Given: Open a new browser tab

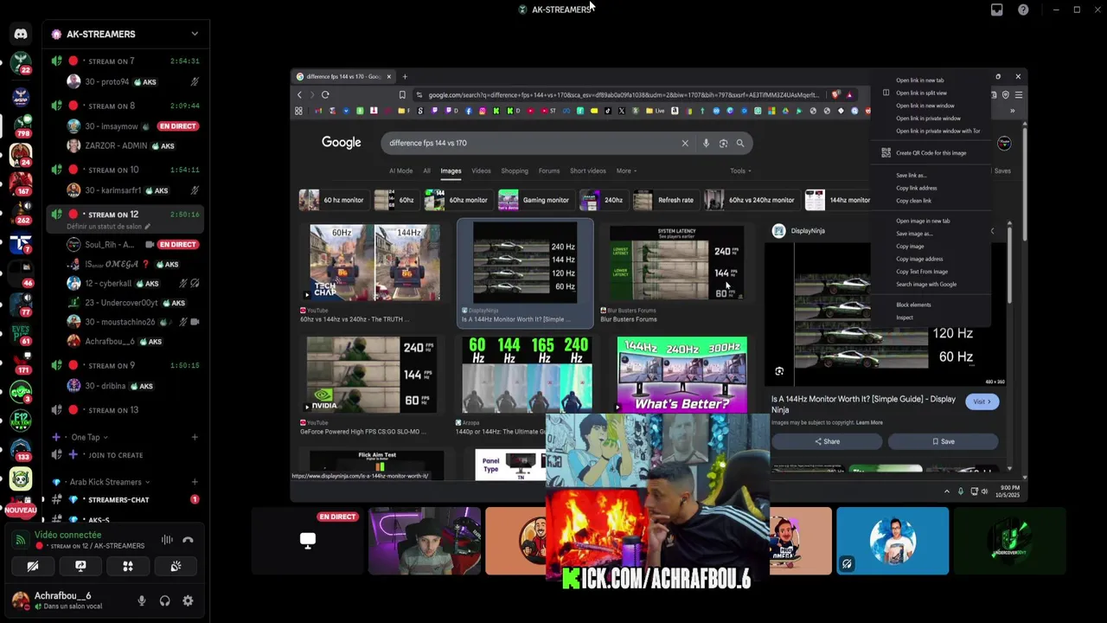Looking at the screenshot, I should [405, 76].
